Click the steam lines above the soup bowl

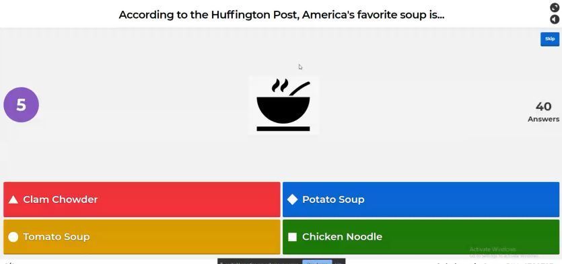click(280, 85)
